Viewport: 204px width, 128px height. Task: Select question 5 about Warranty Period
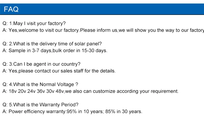pyautogui.click(x=41, y=105)
